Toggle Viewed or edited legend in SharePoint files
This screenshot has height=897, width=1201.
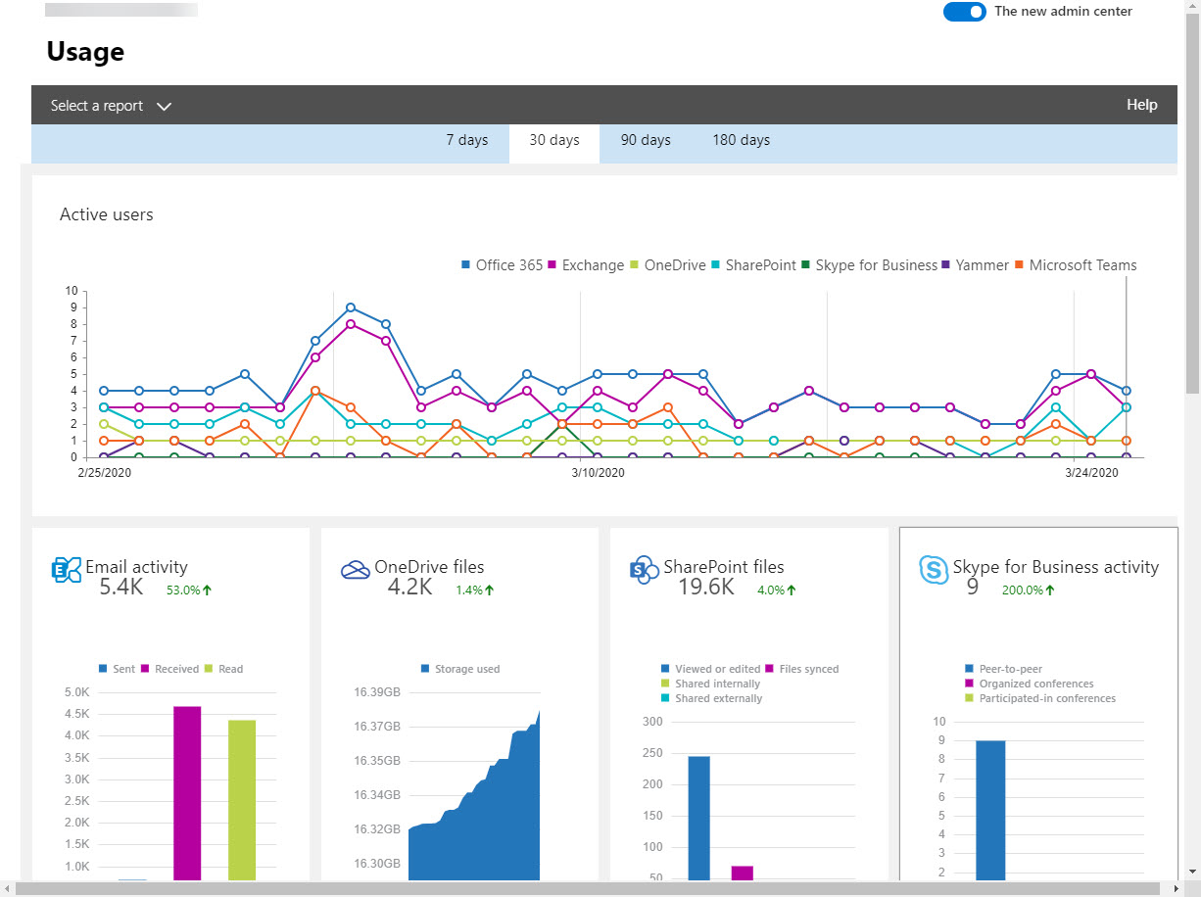tap(710, 669)
